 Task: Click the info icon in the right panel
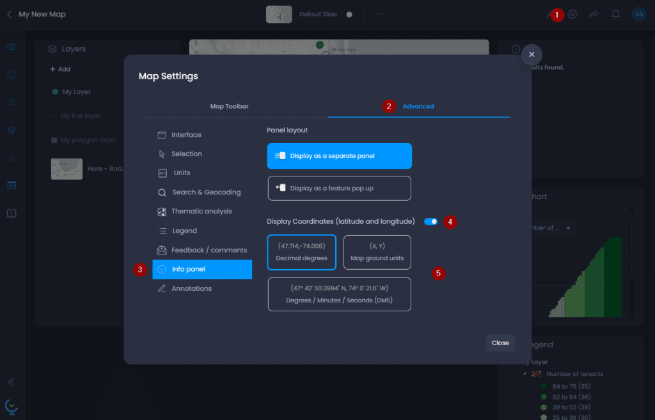click(516, 49)
